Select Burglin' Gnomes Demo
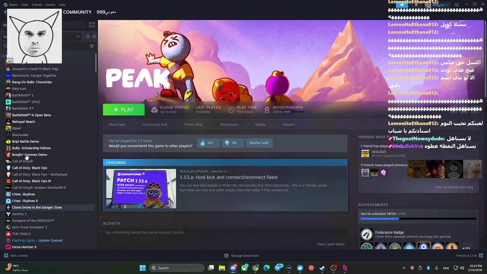 pos(30,155)
